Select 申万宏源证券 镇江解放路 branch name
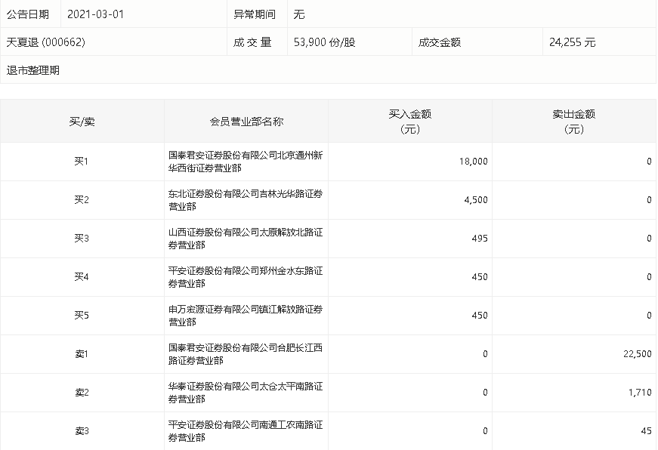 (x=246, y=316)
